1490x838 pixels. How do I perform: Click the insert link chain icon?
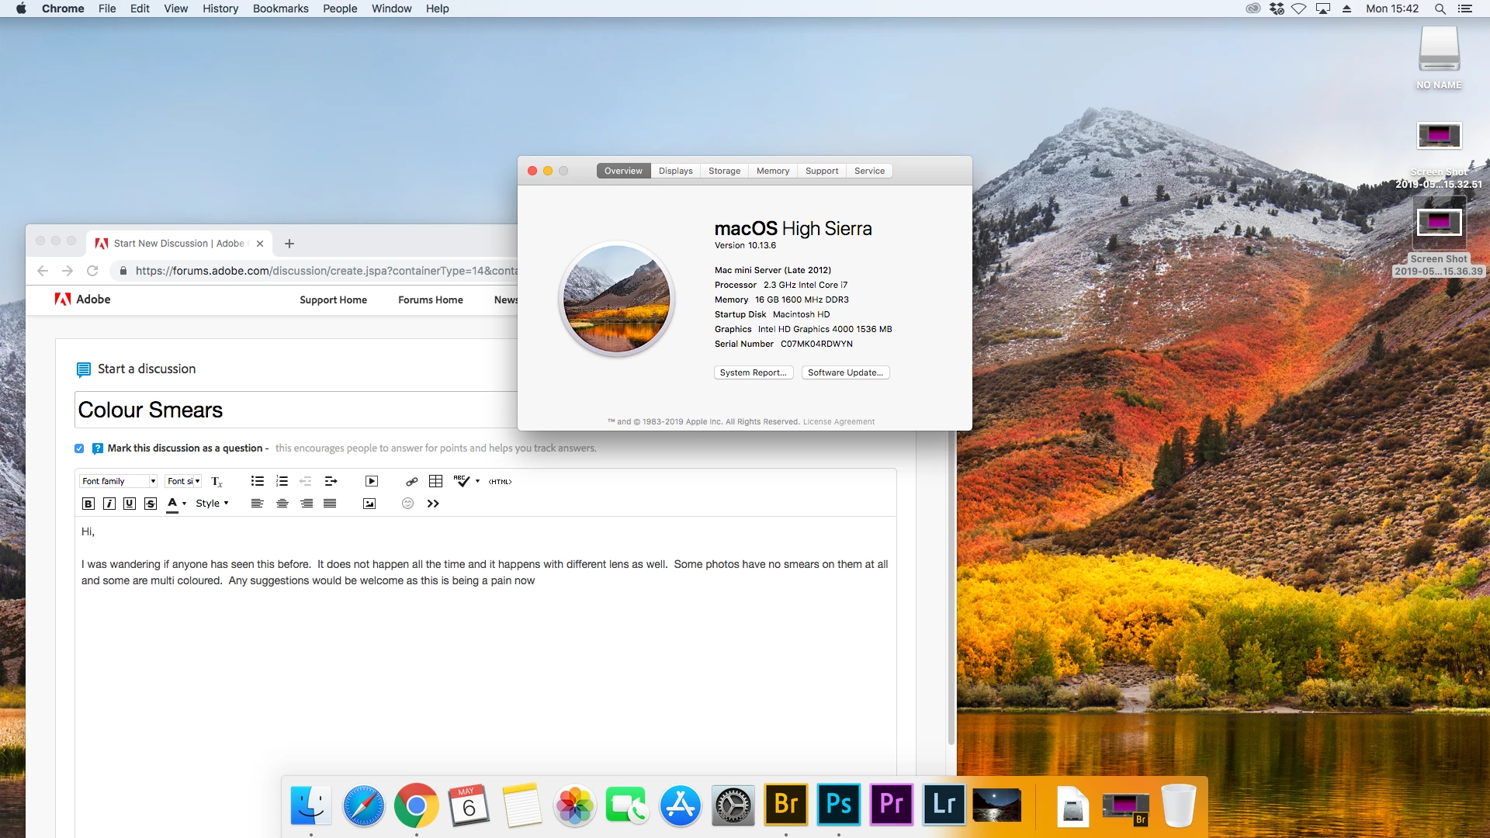(x=412, y=481)
